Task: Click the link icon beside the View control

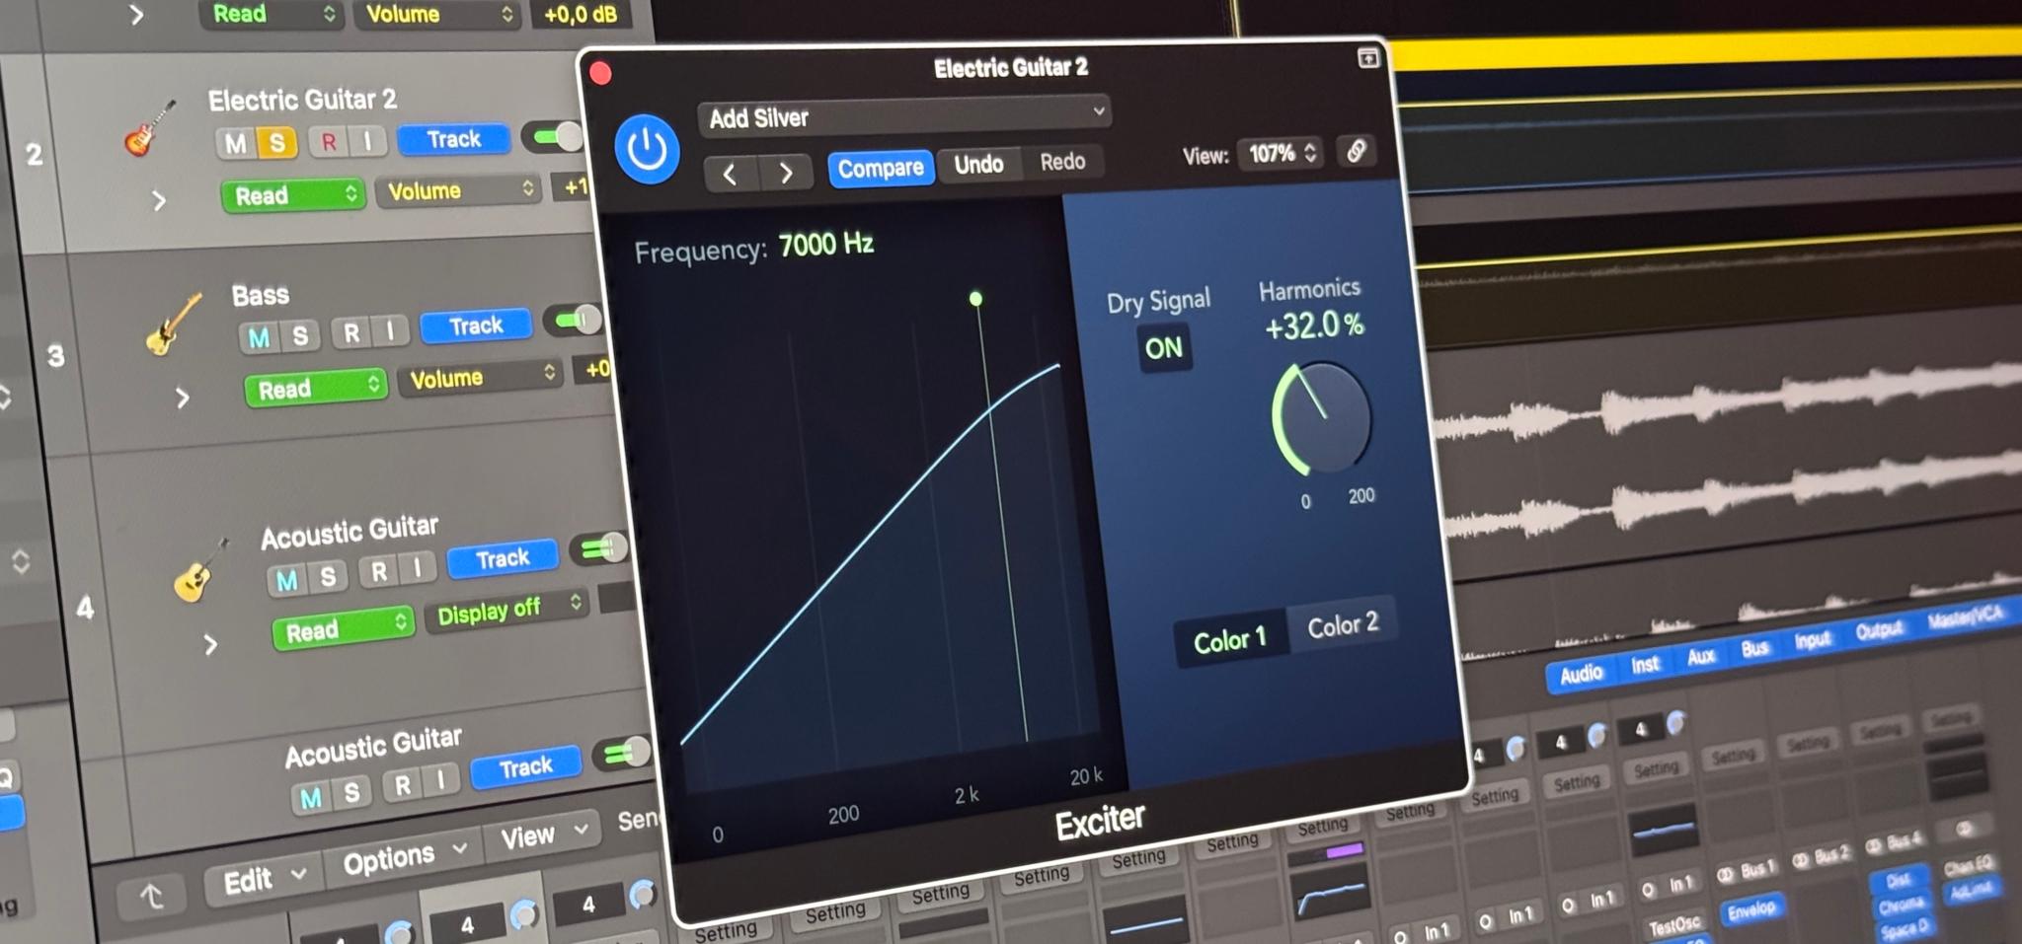Action: (x=1356, y=153)
